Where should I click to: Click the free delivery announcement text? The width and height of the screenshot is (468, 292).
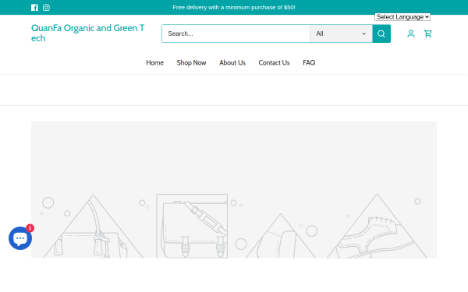coord(234,8)
